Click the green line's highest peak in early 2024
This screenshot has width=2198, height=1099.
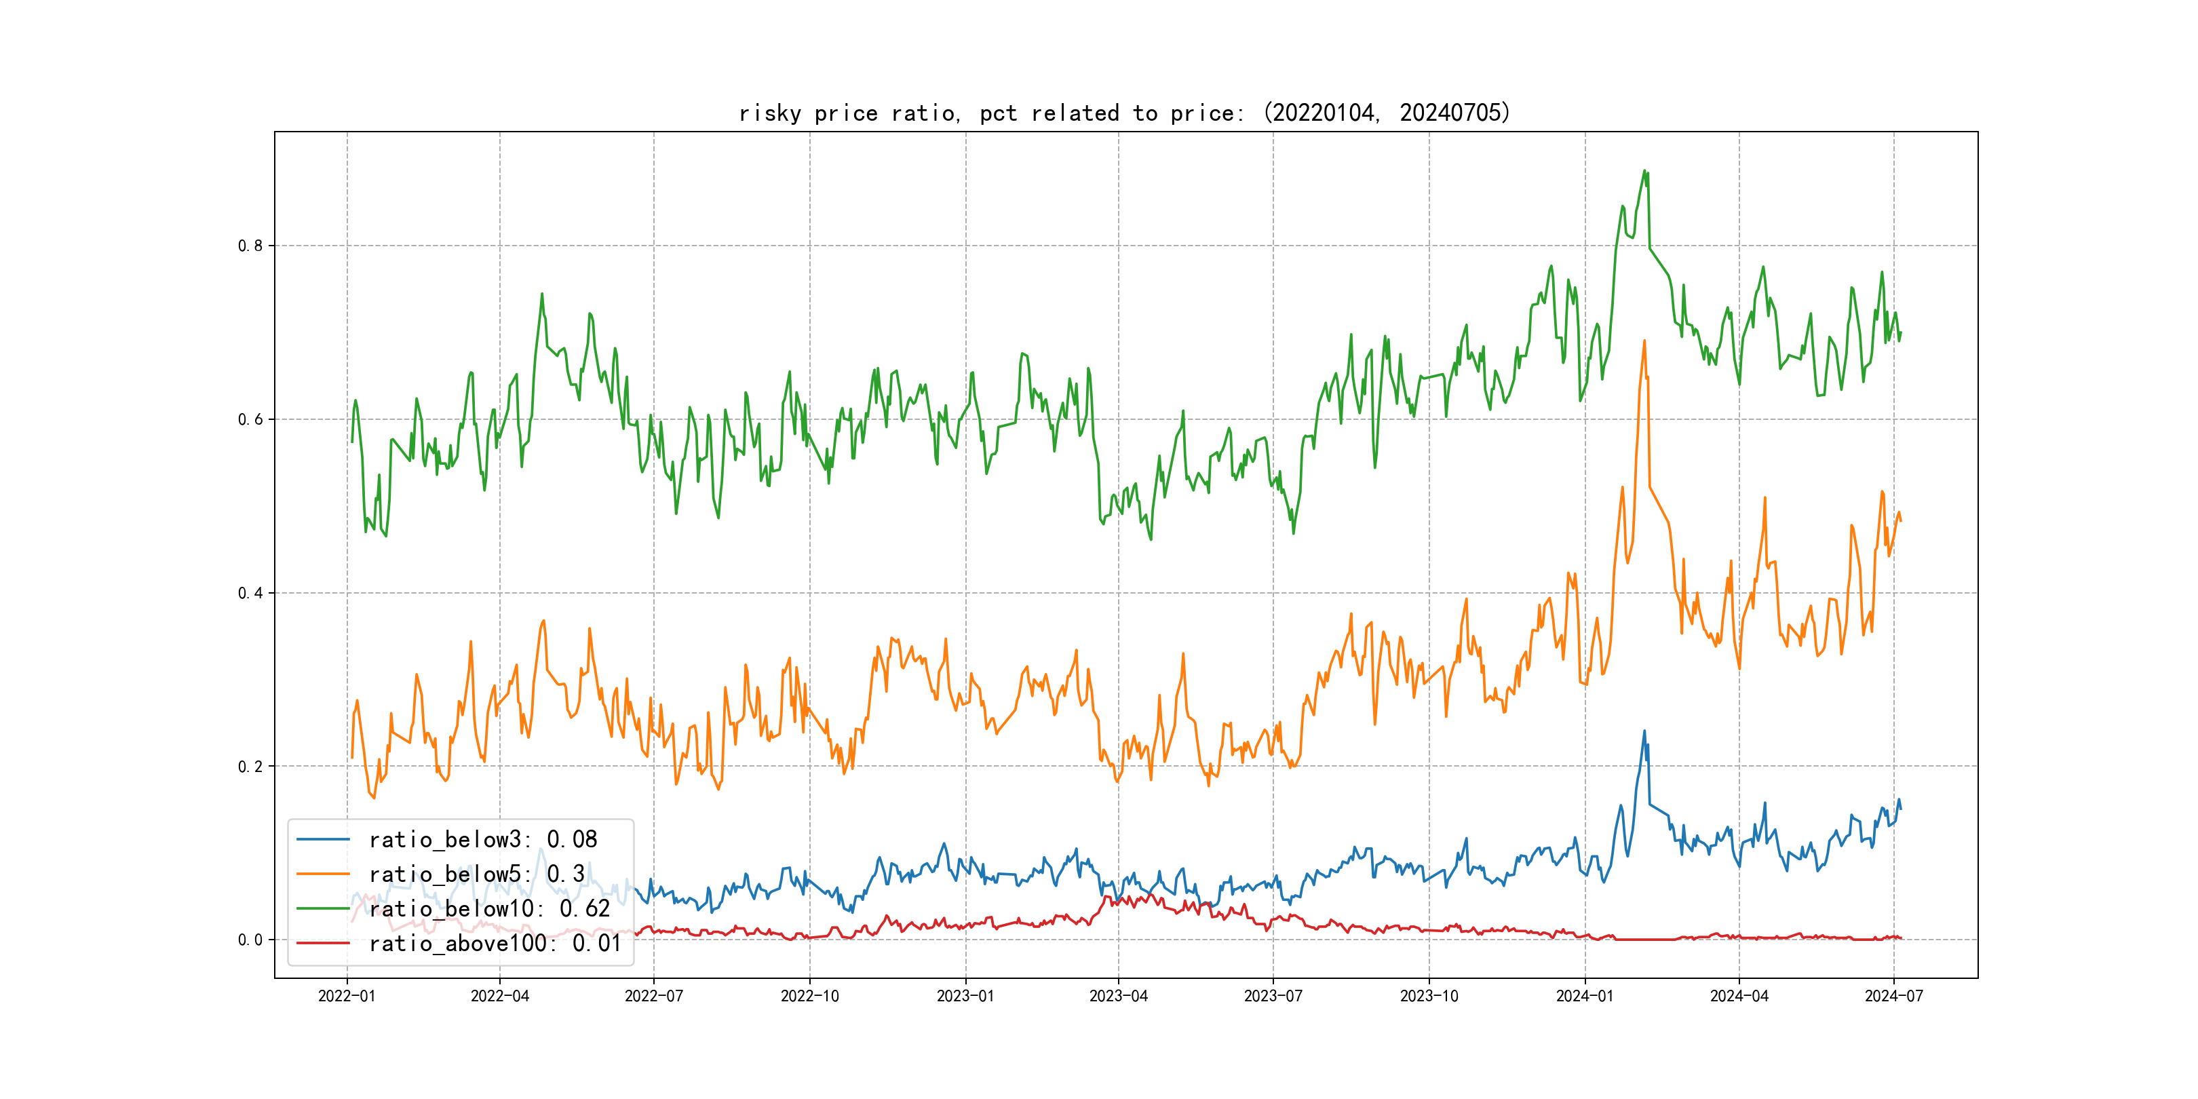pyautogui.click(x=1644, y=171)
